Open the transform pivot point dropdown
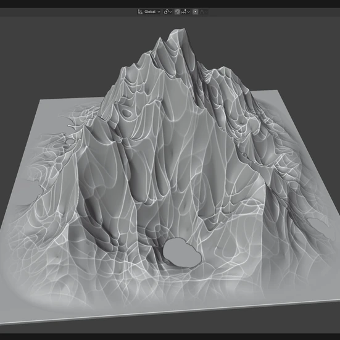Image resolution: width=340 pixels, height=340 pixels. tap(168, 12)
